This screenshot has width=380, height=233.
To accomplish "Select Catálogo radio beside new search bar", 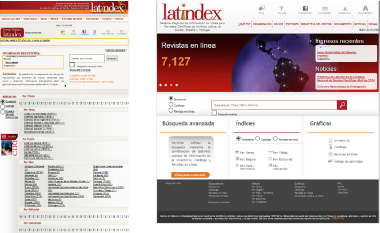I will click(x=171, y=104).
